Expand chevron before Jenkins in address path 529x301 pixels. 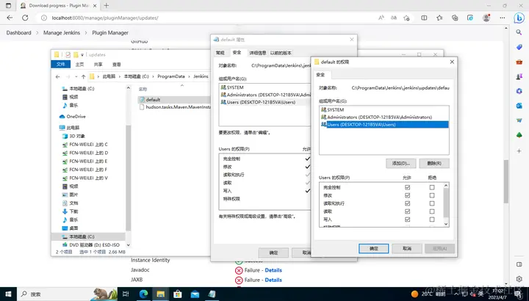point(190,76)
